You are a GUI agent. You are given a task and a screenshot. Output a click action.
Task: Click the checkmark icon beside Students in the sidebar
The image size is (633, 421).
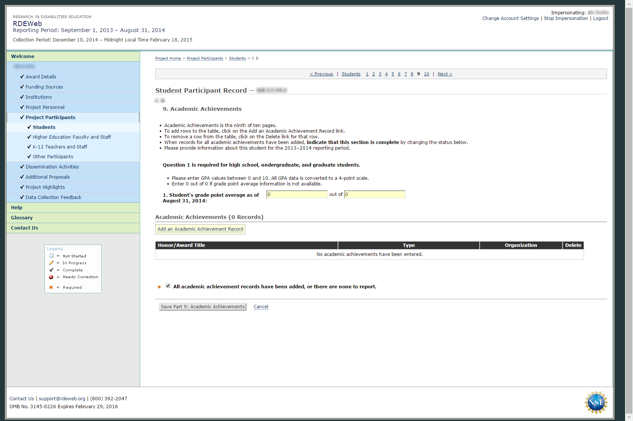[29, 127]
